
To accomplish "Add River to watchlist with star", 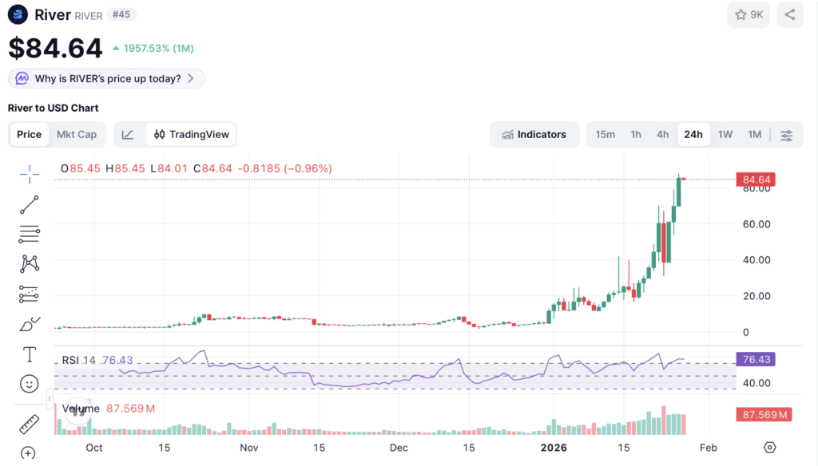I will coord(749,14).
